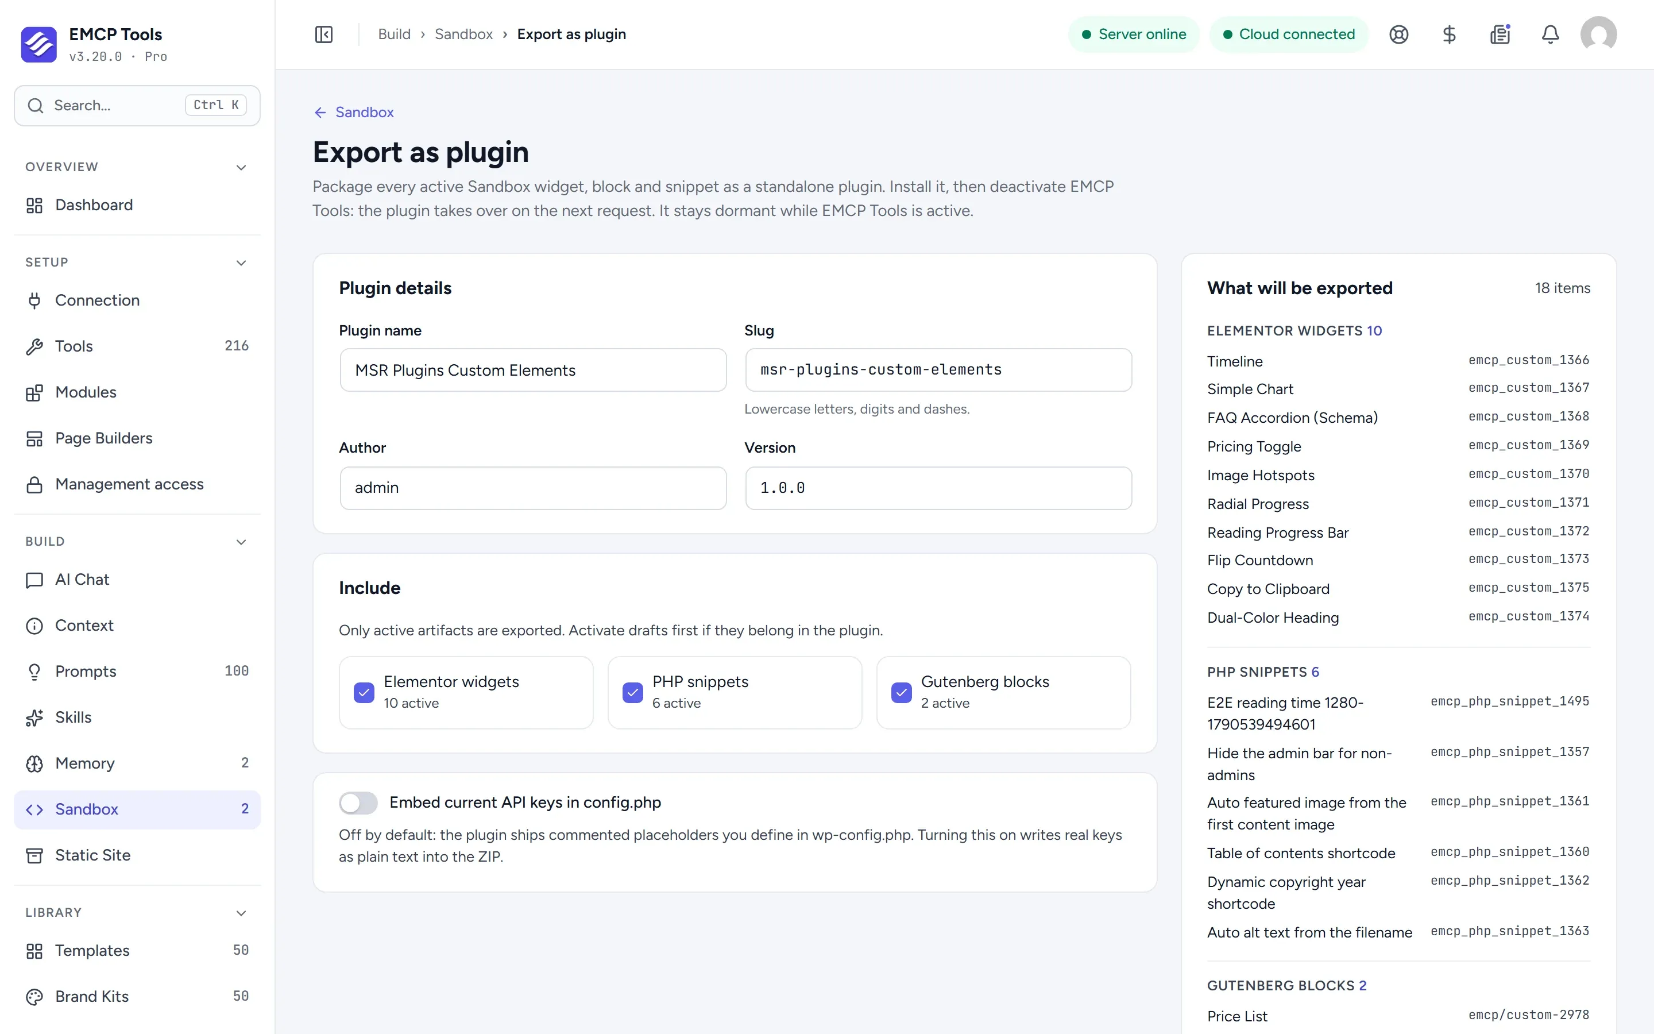1654x1034 pixels.
Task: Open Templates in the sidebar
Action: 137,951
